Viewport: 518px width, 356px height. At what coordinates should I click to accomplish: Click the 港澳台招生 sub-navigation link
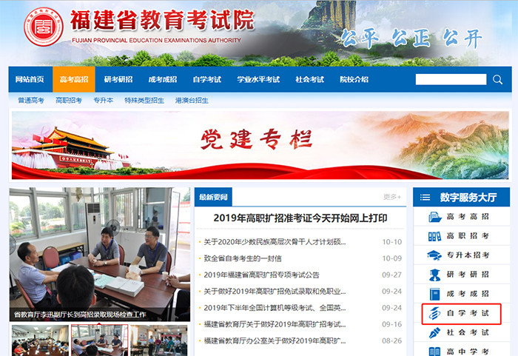tap(192, 100)
